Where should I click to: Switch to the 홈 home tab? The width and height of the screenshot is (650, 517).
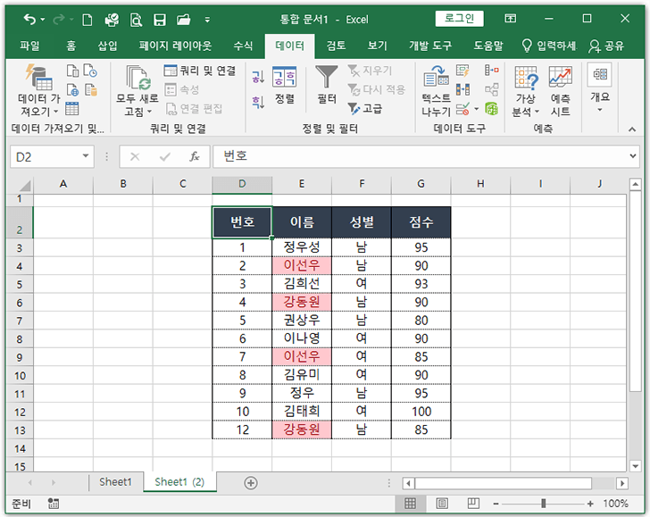click(x=71, y=46)
